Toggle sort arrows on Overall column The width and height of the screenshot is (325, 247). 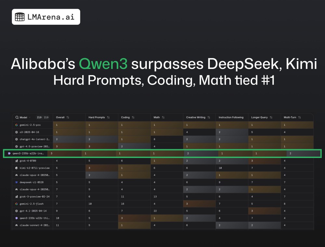click(68, 117)
